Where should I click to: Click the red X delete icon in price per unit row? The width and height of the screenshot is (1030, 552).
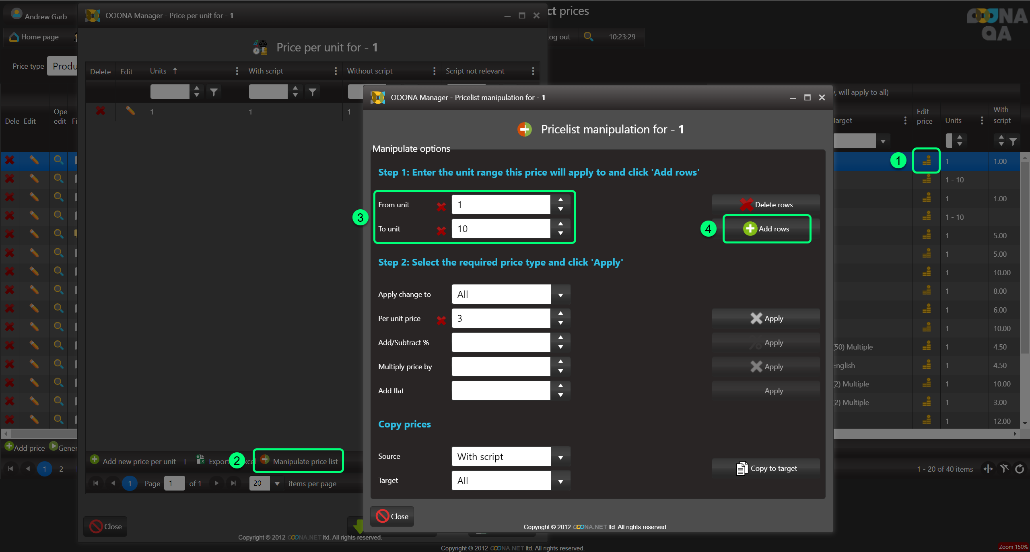point(101,111)
